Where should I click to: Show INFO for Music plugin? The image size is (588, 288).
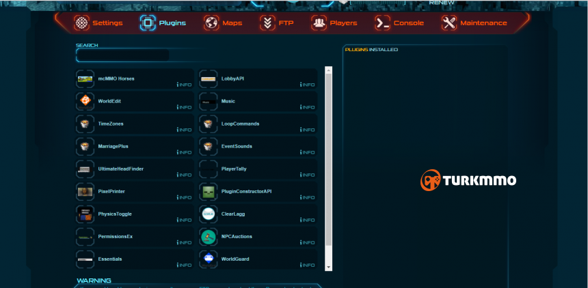pyautogui.click(x=307, y=107)
